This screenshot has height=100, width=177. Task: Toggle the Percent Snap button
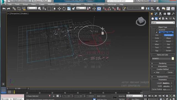[114, 9]
